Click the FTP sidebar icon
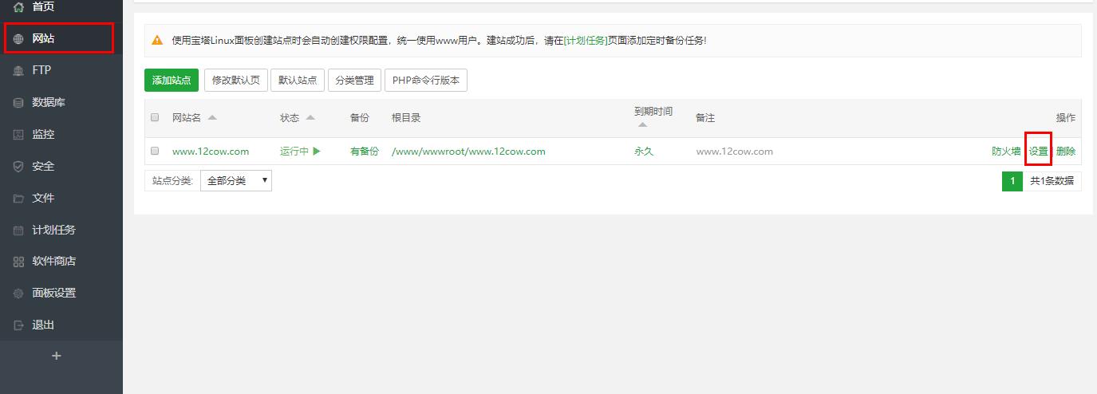1097x394 pixels. click(x=18, y=70)
